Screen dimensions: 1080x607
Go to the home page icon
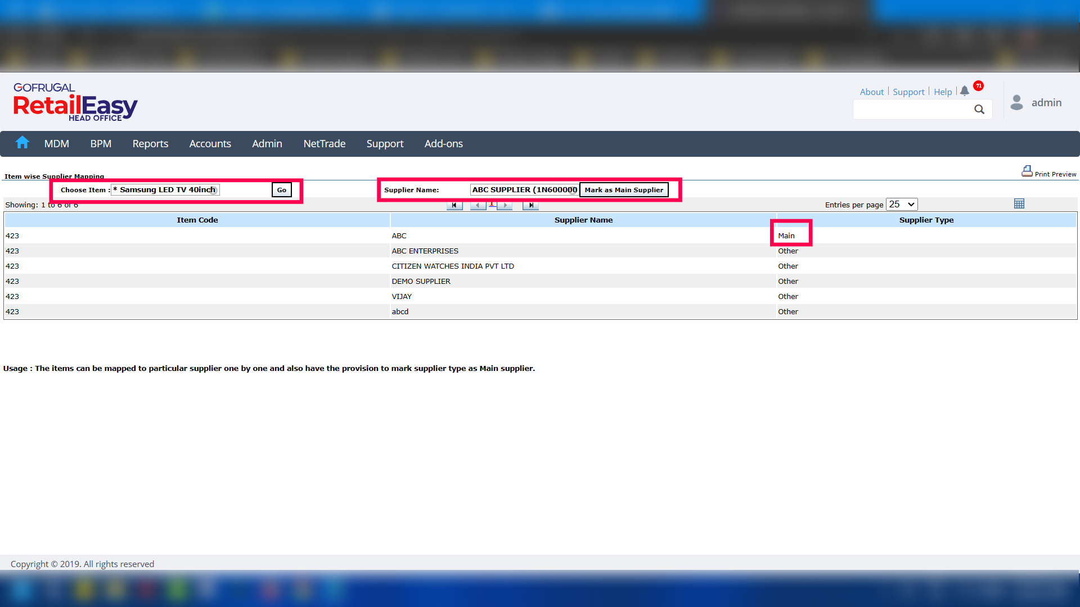tap(22, 143)
